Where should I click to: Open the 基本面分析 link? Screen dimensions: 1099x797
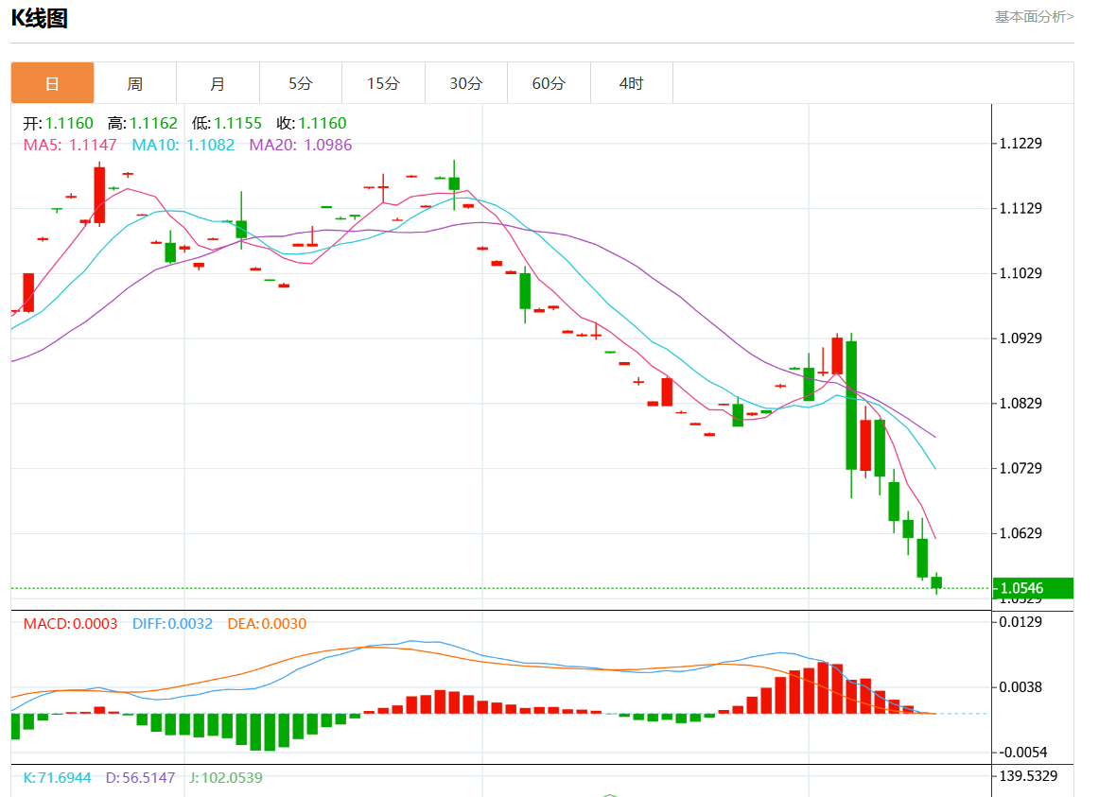tap(1034, 16)
